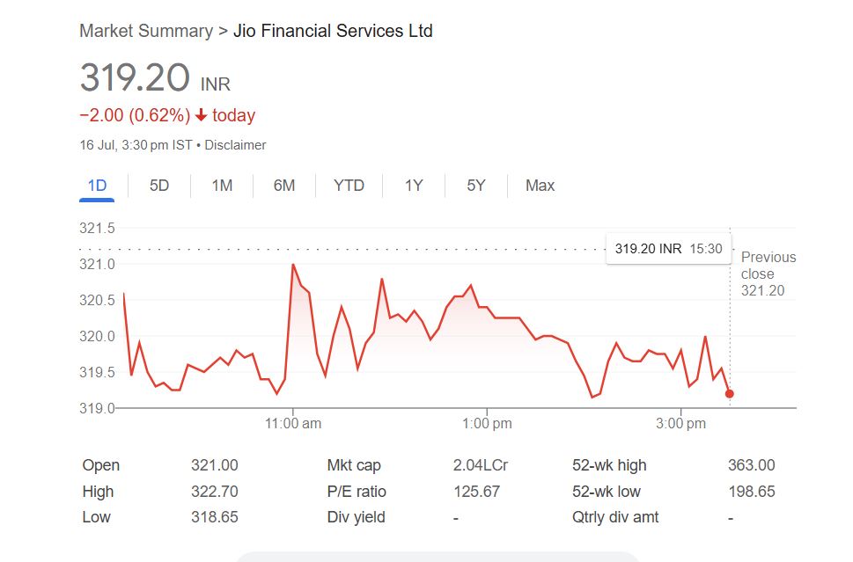The image size is (853, 562).
Task: Open the 1M time range tab
Action: [x=222, y=186]
